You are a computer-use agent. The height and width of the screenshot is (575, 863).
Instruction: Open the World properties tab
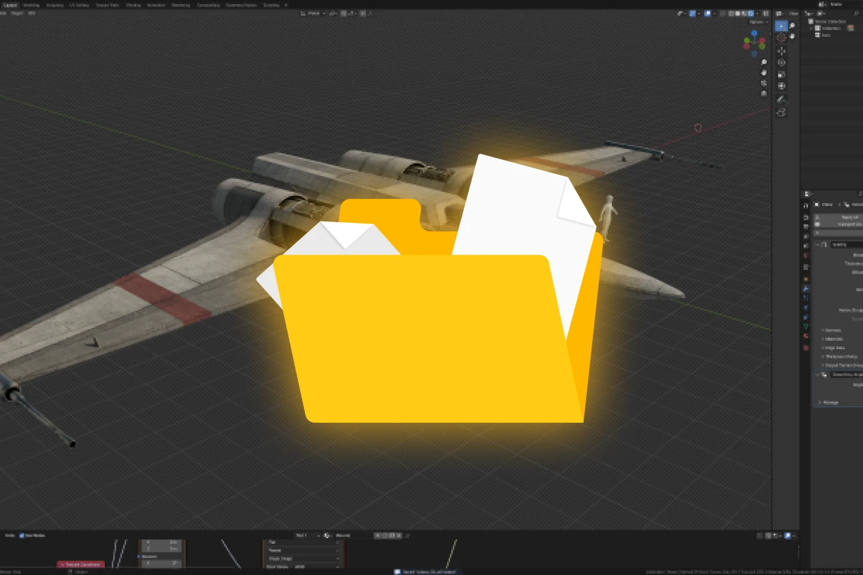pos(806,256)
